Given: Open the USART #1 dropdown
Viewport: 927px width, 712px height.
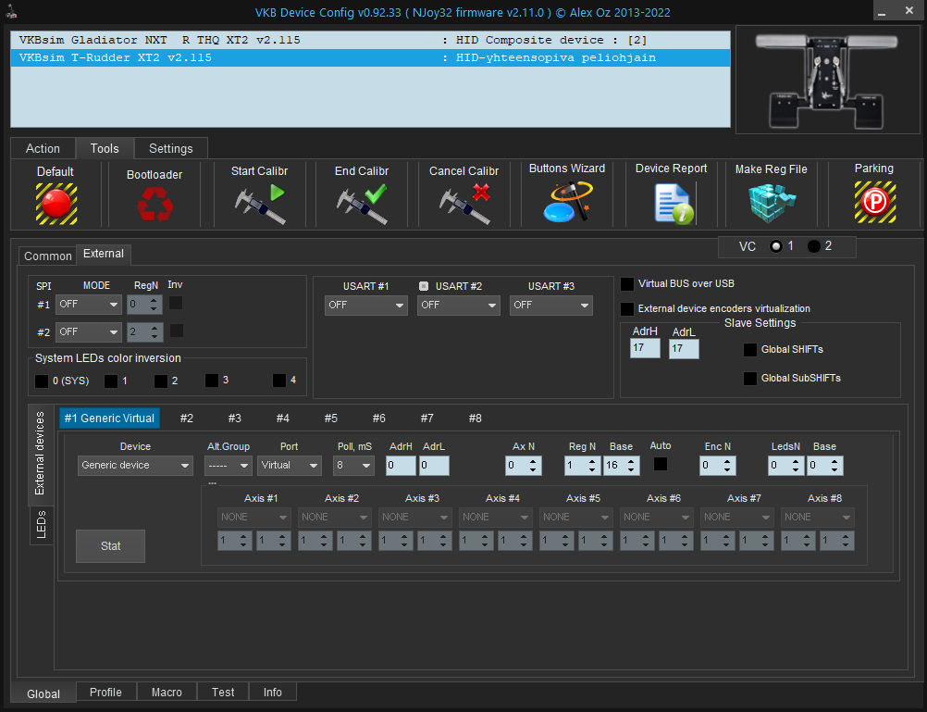Looking at the screenshot, I should click(365, 305).
